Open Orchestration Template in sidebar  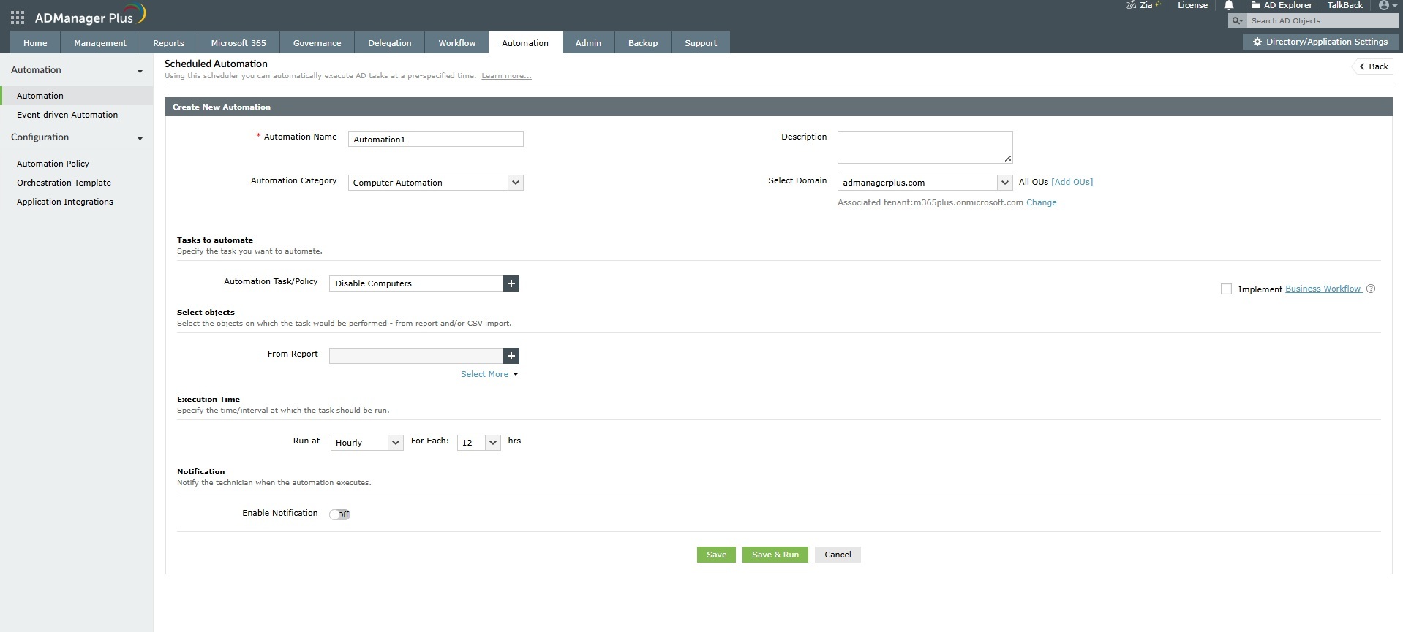tap(64, 183)
